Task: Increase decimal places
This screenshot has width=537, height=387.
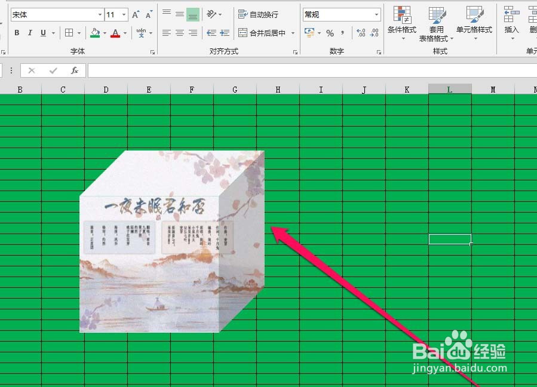Action: click(x=361, y=33)
